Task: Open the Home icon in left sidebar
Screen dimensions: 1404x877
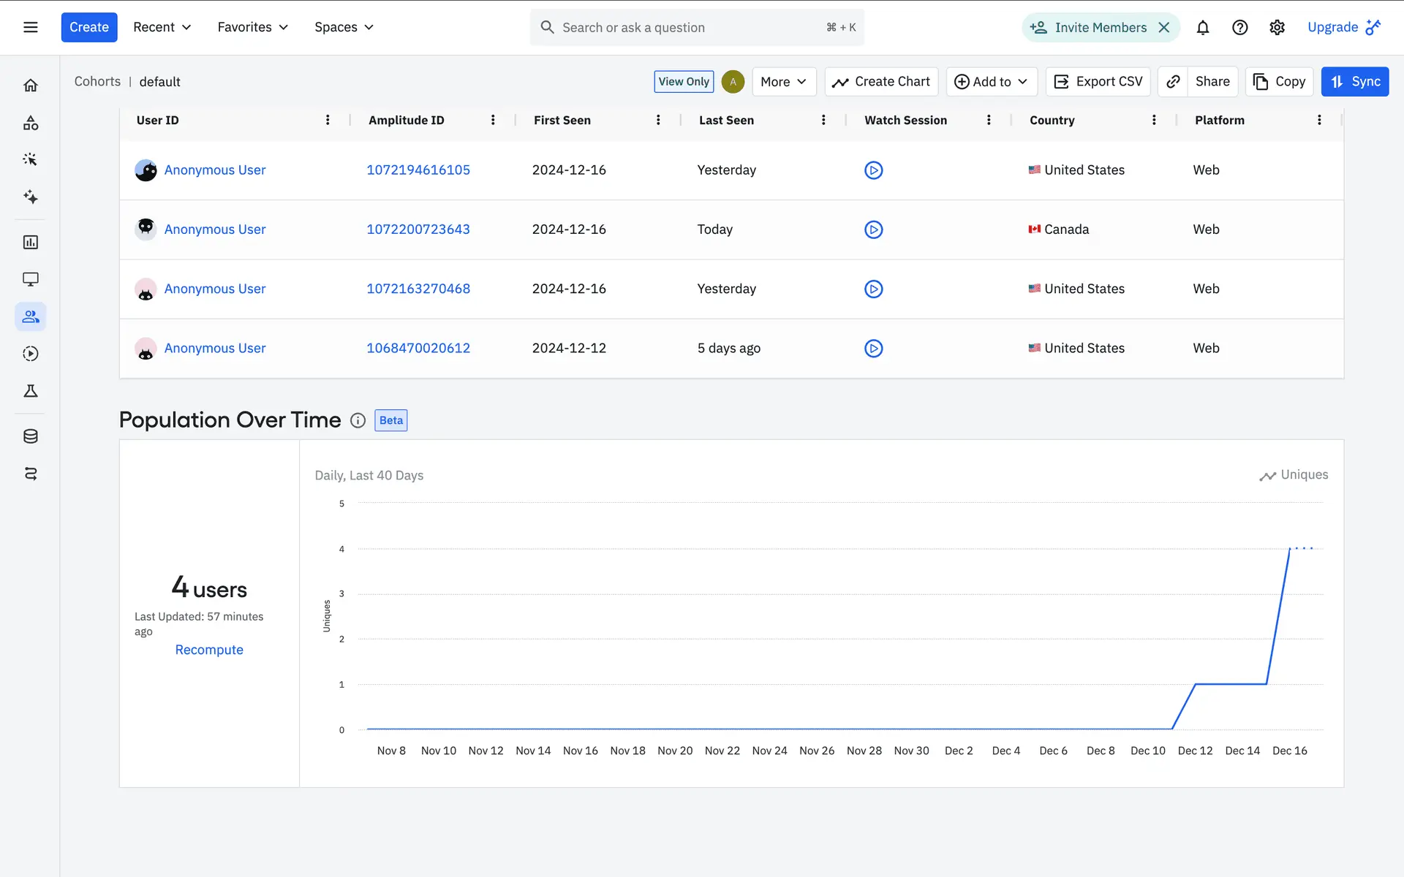Action: pos(31,86)
